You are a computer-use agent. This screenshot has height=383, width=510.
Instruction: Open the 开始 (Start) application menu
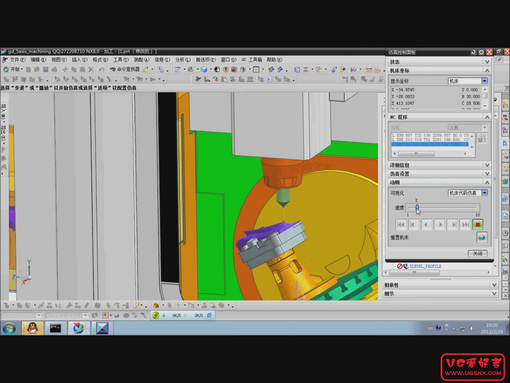[x=13, y=69]
